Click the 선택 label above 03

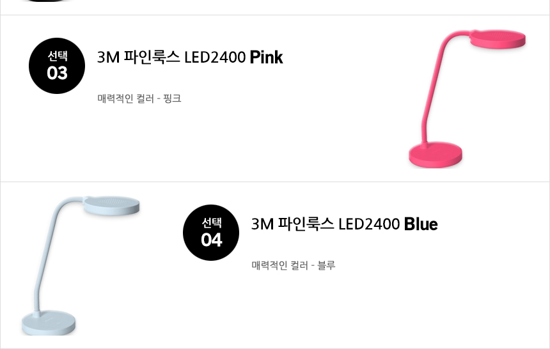coord(57,56)
